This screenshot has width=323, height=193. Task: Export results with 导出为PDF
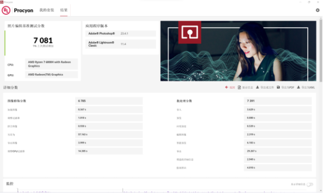286,88
